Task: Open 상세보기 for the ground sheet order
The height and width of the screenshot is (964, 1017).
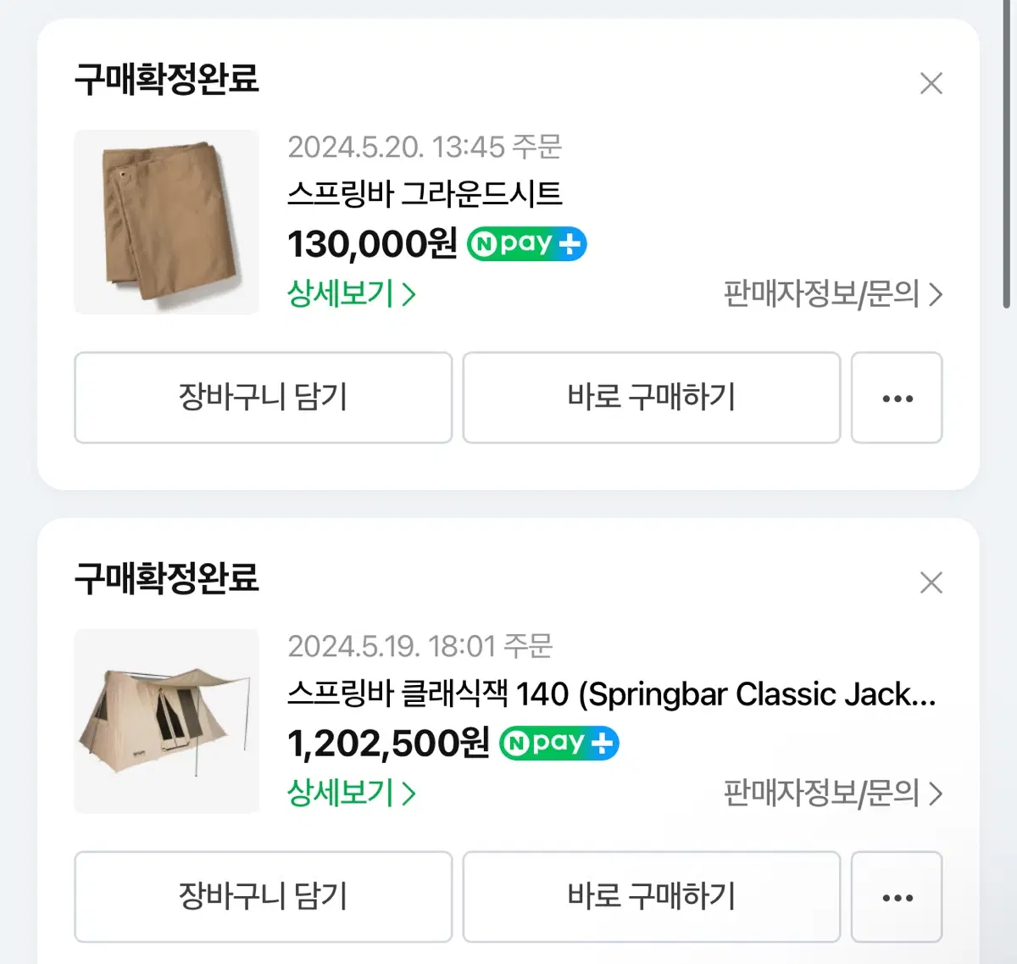Action: pyautogui.click(x=351, y=294)
